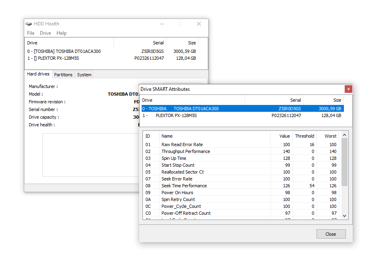The width and height of the screenshot is (379, 266).
Task: Select the Power-Off Retract Count row
Action: coord(242,213)
